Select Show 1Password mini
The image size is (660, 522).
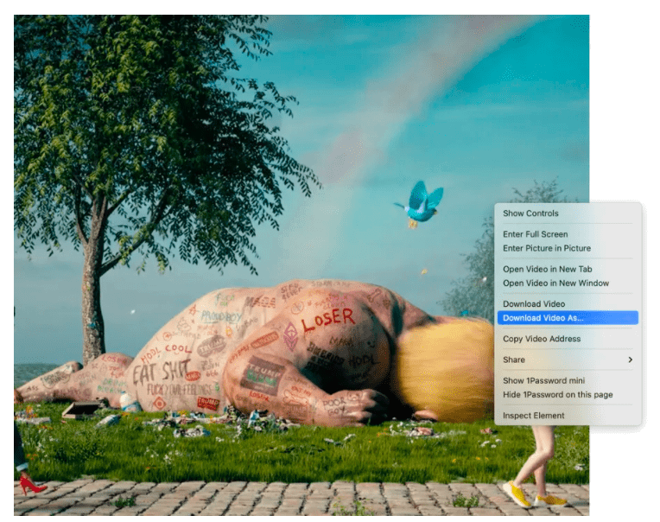point(543,381)
